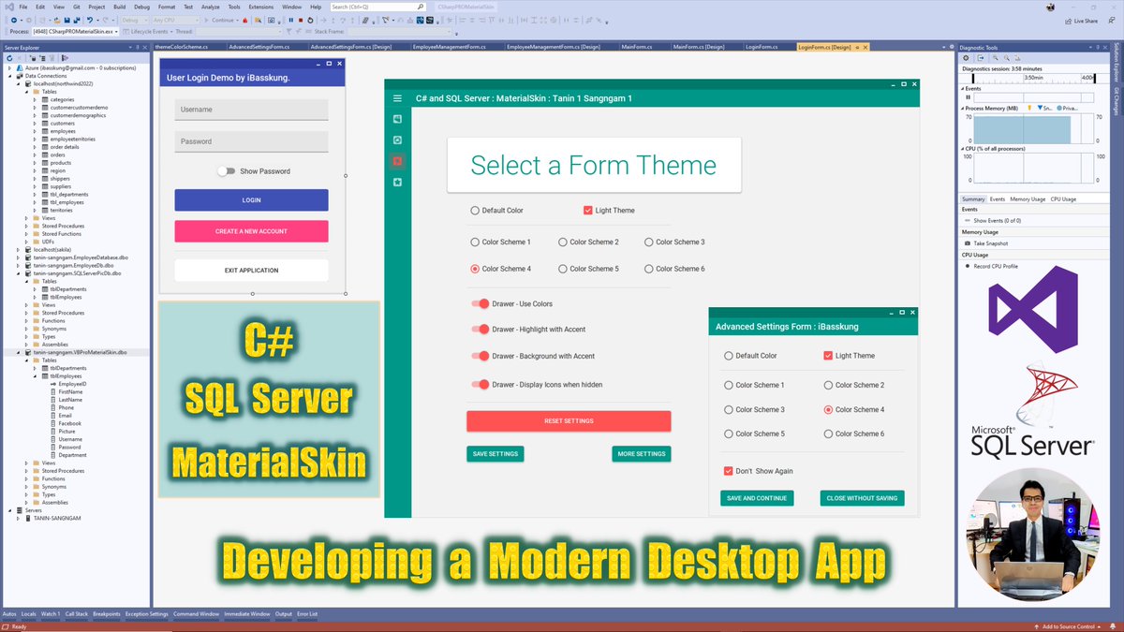The image size is (1124, 632).
Task: Switch to the MainForm.cs tab
Action: coord(637,47)
